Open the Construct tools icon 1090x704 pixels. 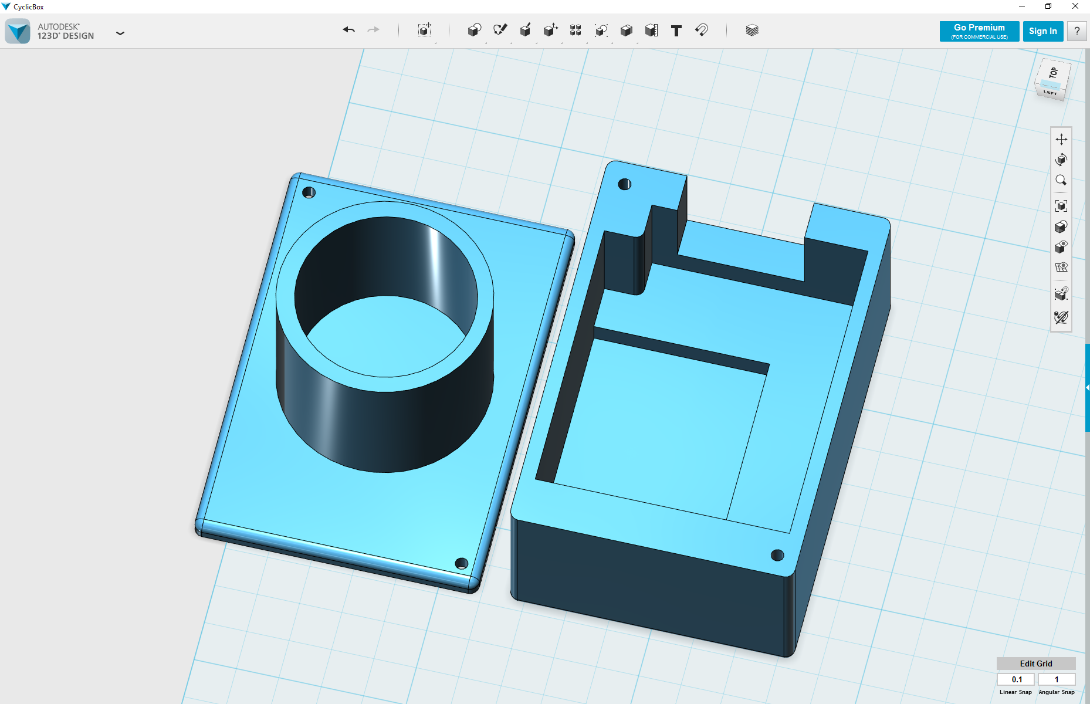525,30
